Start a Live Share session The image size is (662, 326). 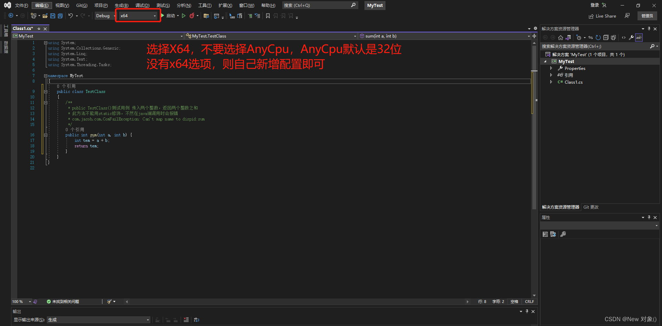tap(602, 16)
